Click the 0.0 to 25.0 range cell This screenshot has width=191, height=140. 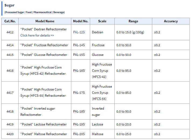click(133, 134)
